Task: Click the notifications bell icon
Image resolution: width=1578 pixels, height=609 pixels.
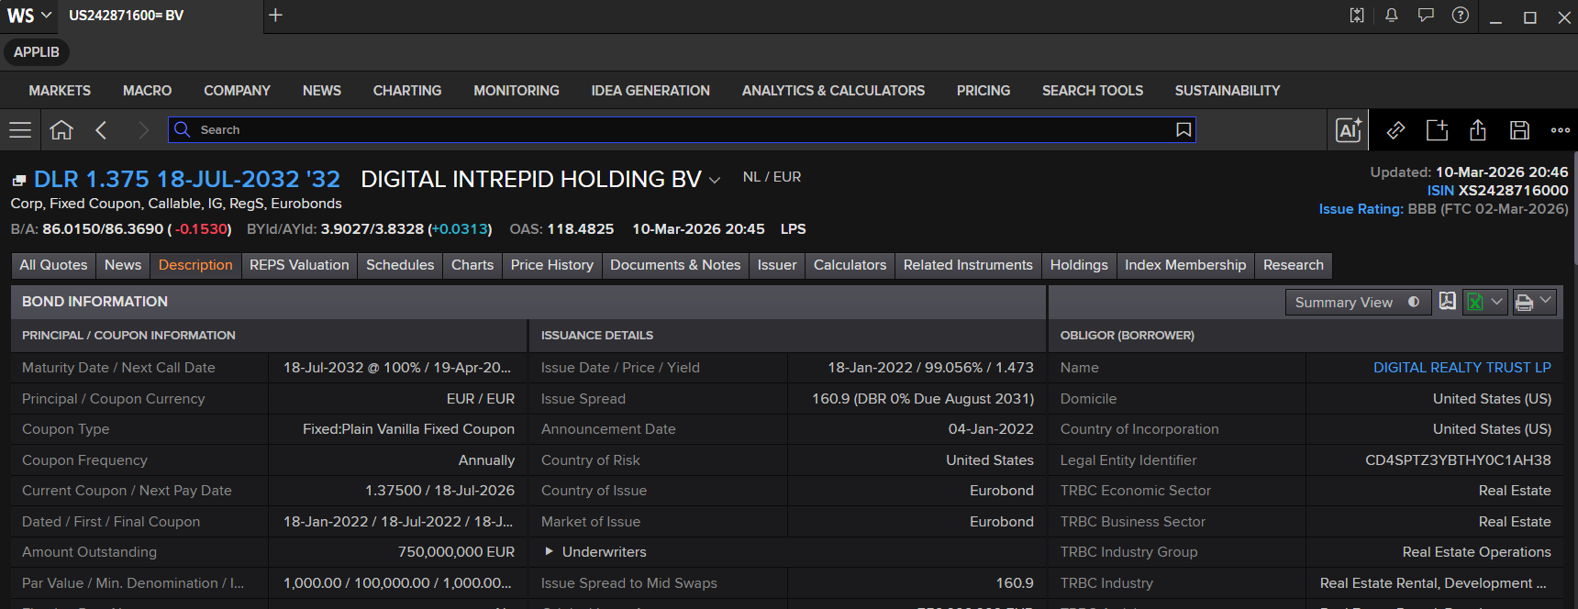Action: (x=1392, y=16)
